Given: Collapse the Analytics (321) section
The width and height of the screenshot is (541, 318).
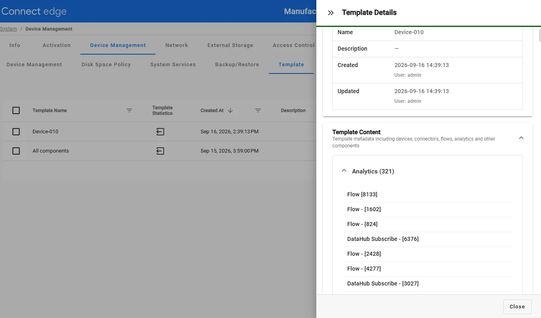Looking at the screenshot, I should click(344, 171).
